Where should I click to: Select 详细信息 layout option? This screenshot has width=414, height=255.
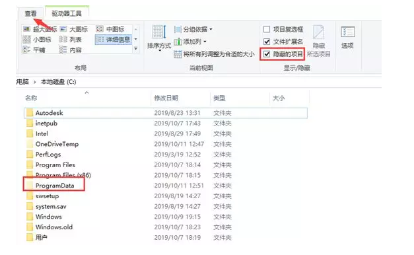(113, 40)
